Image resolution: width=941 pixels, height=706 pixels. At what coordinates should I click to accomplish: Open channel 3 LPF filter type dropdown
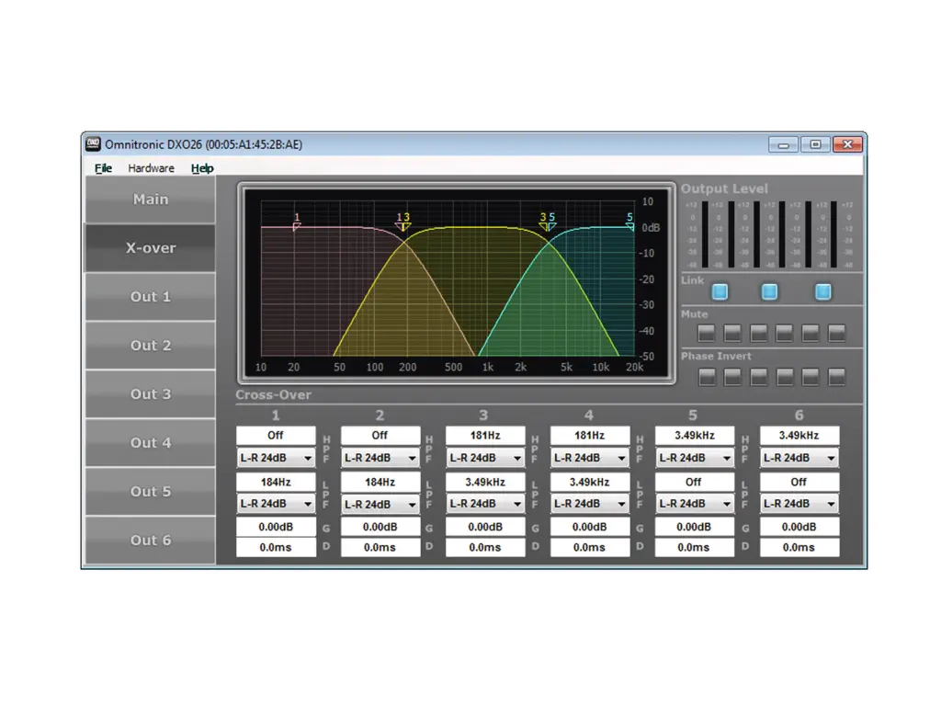point(485,504)
